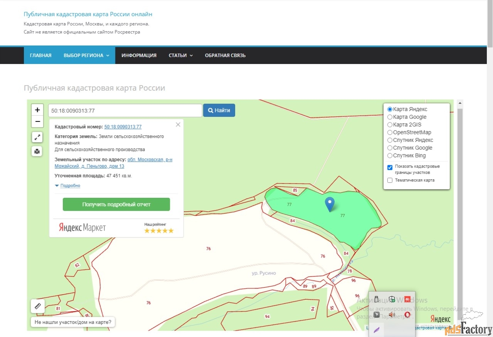This screenshot has width=493, height=337.
Task: Click parcel label 82 on map
Action: [x=77, y=265]
